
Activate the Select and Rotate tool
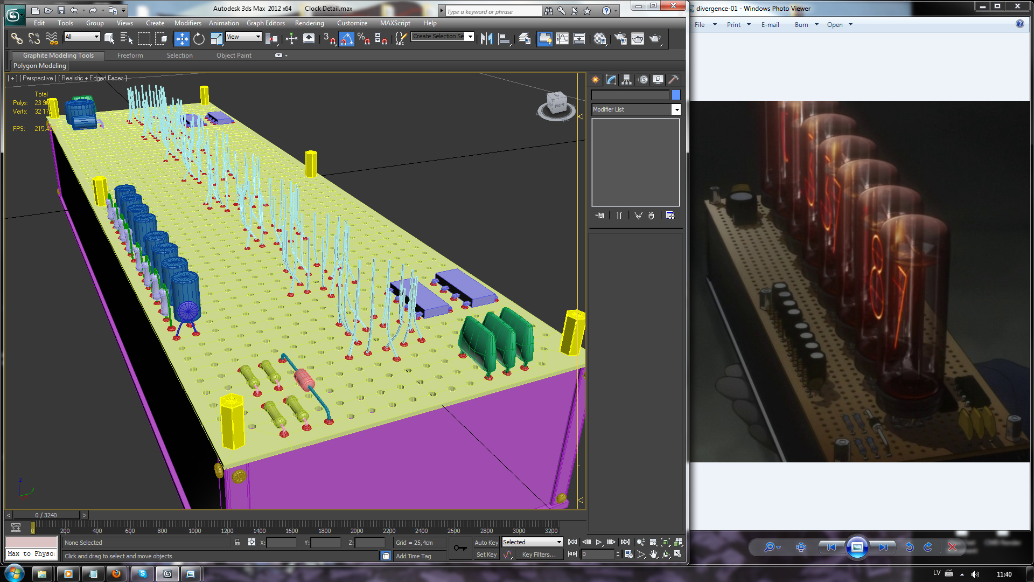tap(199, 39)
